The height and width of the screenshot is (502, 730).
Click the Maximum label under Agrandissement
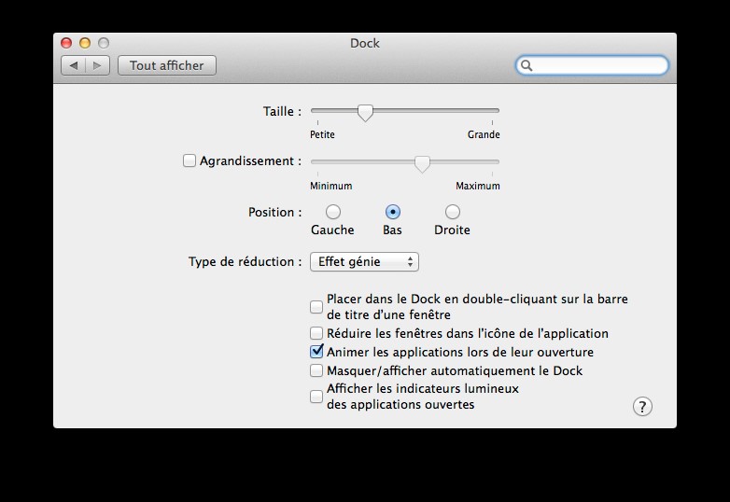tap(478, 186)
